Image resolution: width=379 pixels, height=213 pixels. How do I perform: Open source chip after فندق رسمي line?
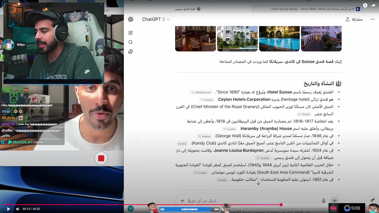click(x=263, y=158)
